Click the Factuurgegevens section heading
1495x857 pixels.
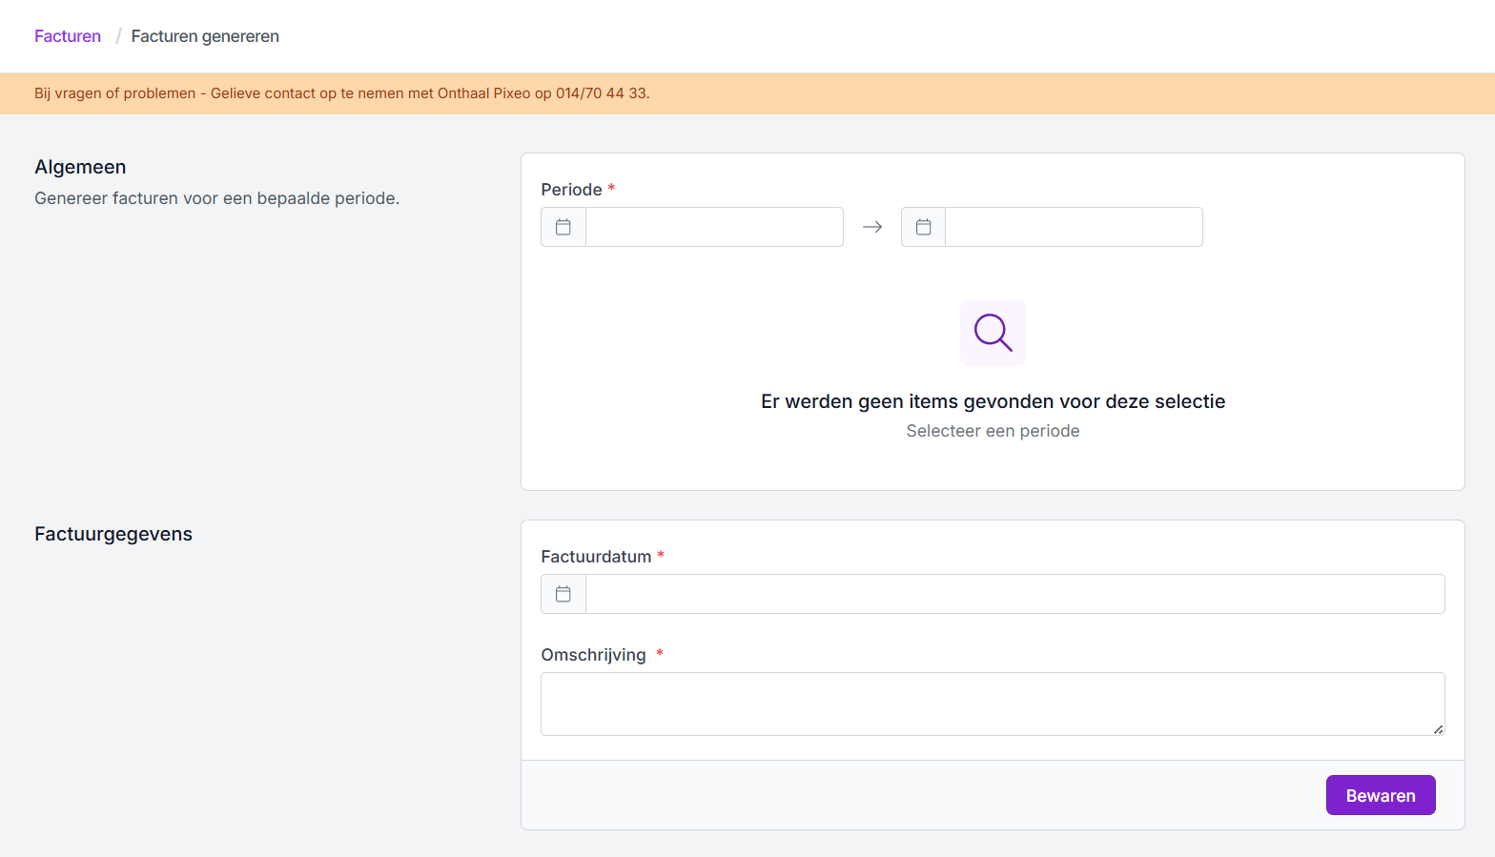(113, 534)
